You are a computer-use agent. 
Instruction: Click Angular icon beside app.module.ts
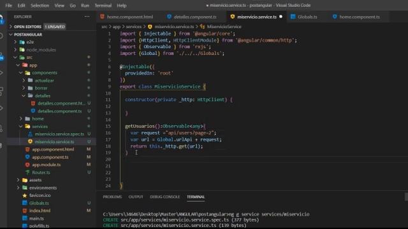point(27,165)
